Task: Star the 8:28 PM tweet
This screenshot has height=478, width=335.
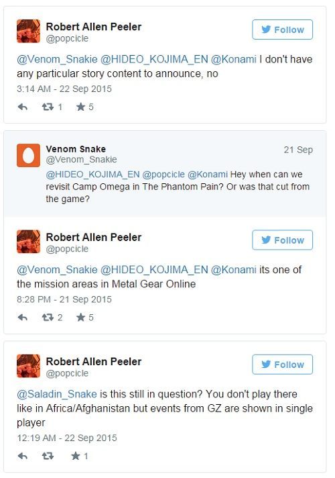Action: (80, 318)
